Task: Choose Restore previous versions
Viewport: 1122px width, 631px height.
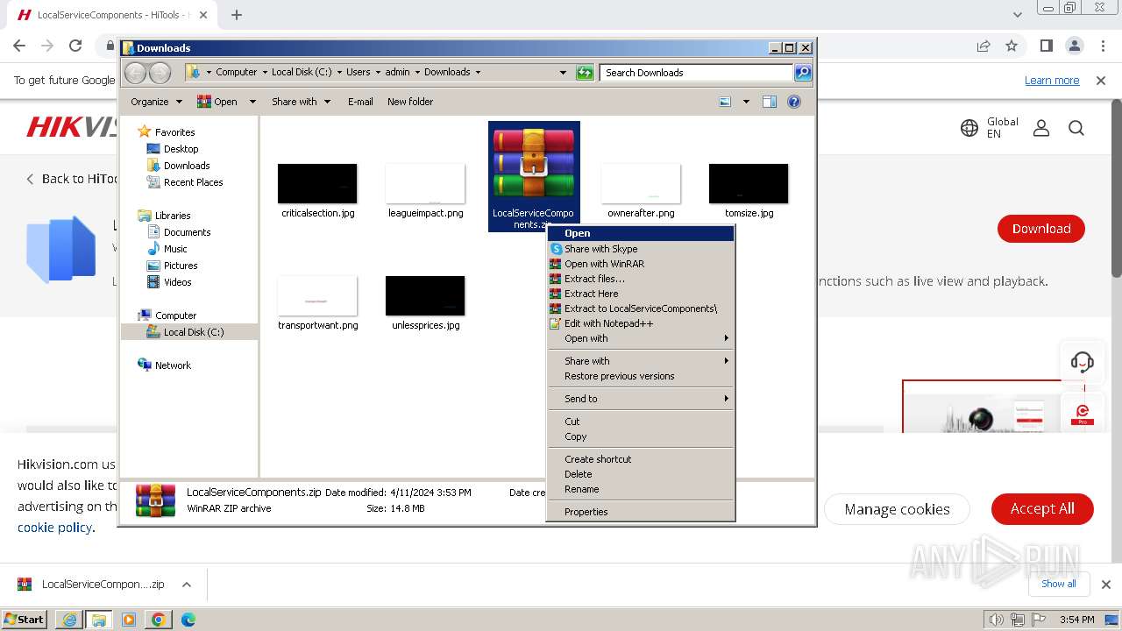Action: click(641, 376)
